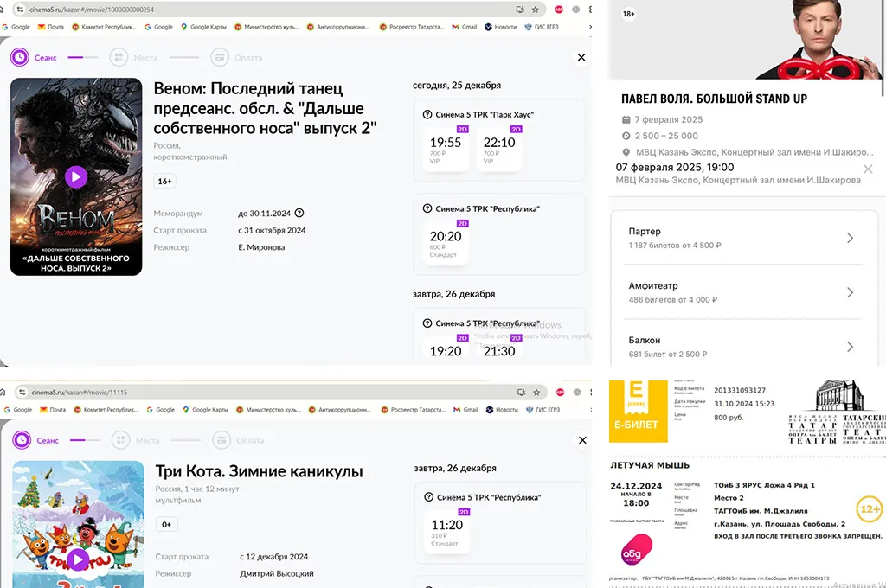Viewport: 886px width, 588px height.
Task: Click the ticket code 201331093127
Action: [x=740, y=390]
